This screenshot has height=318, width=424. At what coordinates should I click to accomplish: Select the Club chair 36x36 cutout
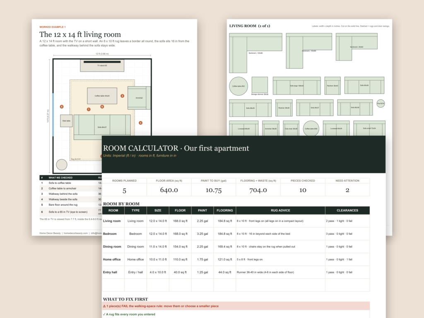pyautogui.click(x=291, y=128)
